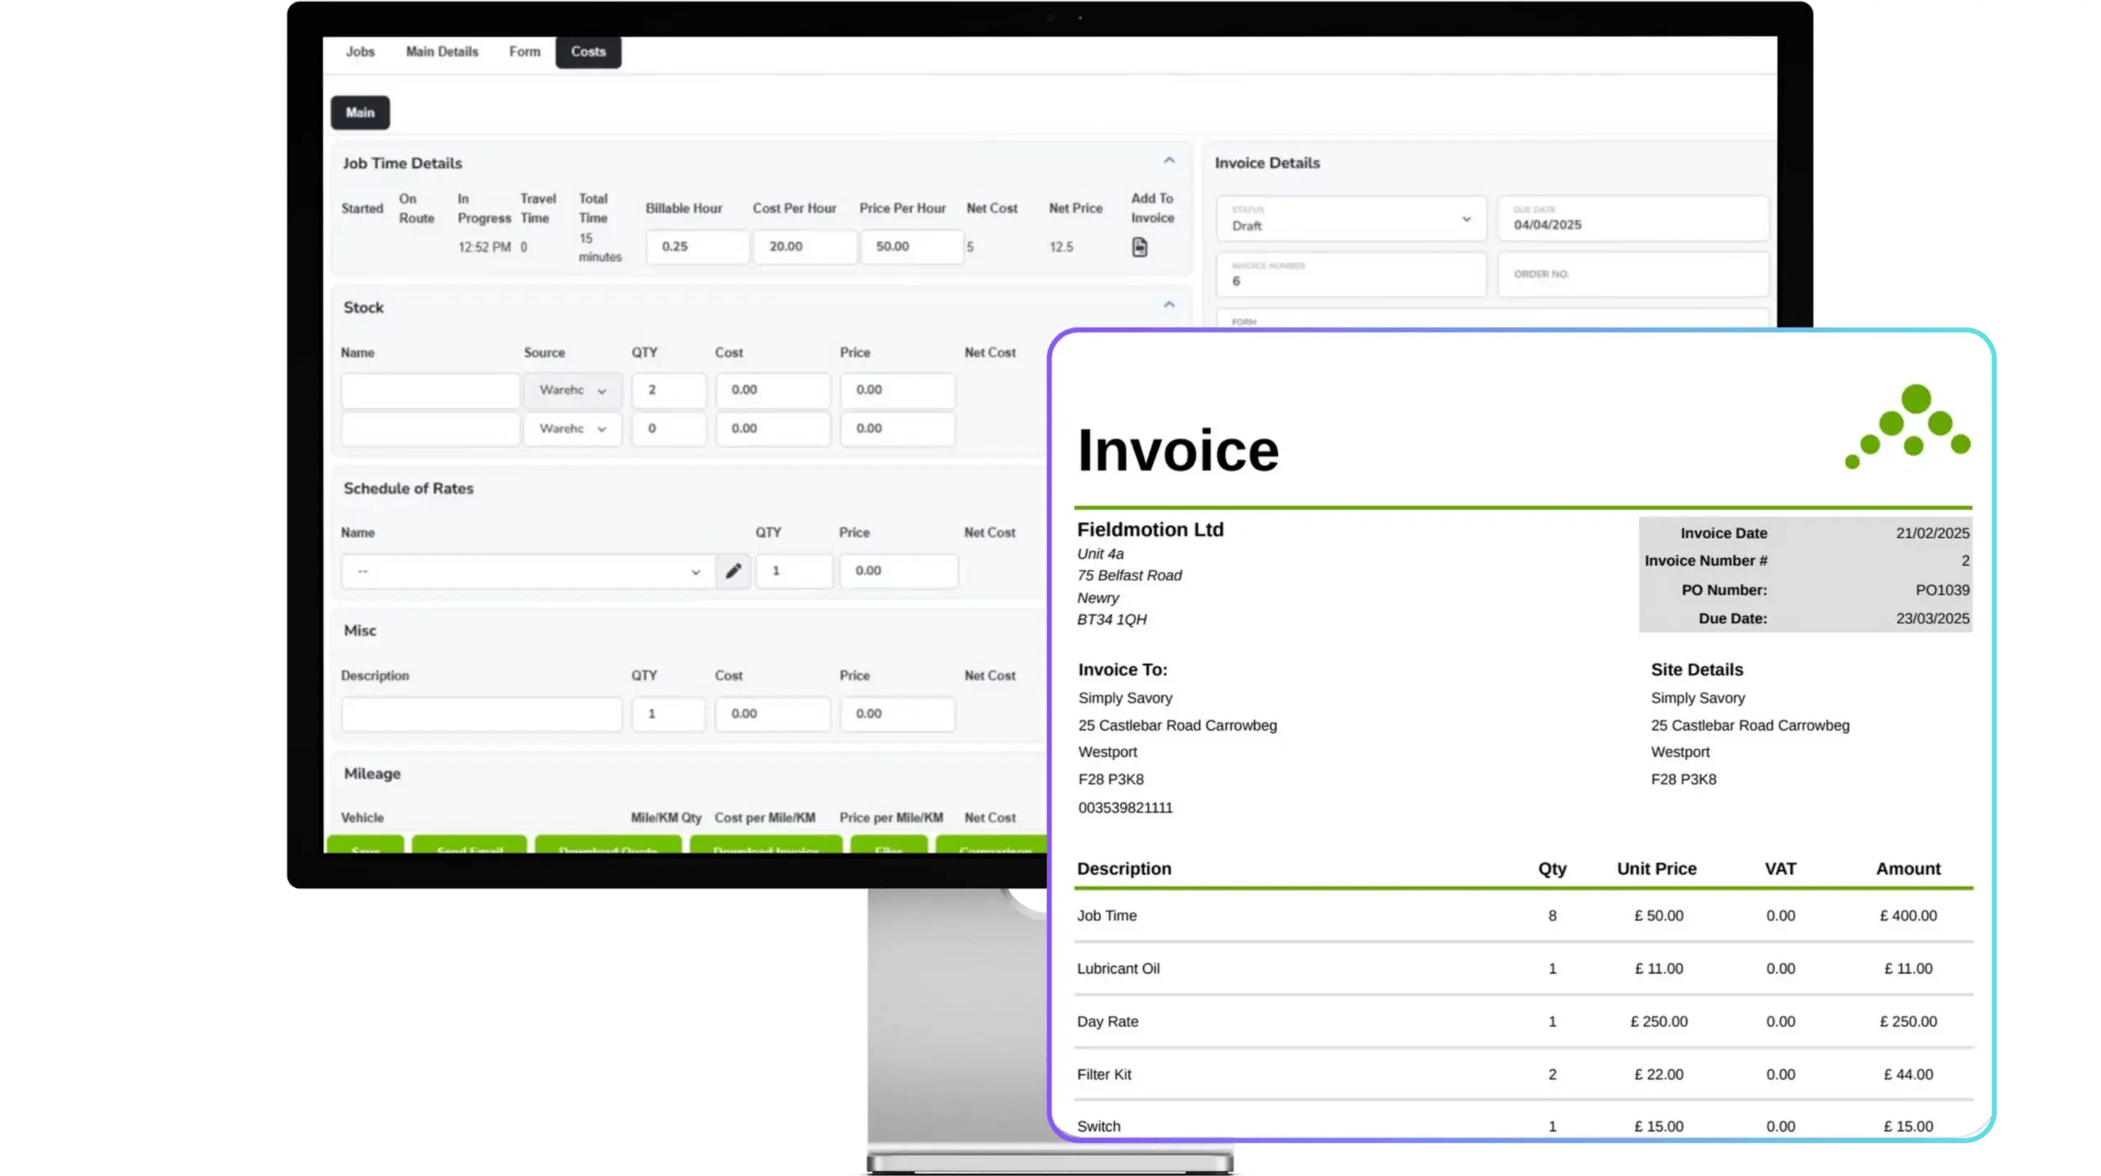The height and width of the screenshot is (1176, 2101).
Task: Click the Download Quote button
Action: [x=607, y=845]
